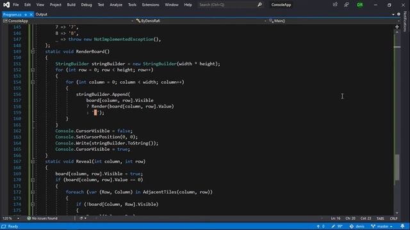Viewport: 410px width, 230px height.
Task: Open the Notifications side panel tab
Action: 406,21
